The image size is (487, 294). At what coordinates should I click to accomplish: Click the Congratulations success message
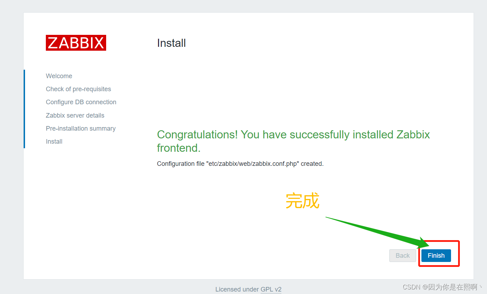pyautogui.click(x=293, y=141)
